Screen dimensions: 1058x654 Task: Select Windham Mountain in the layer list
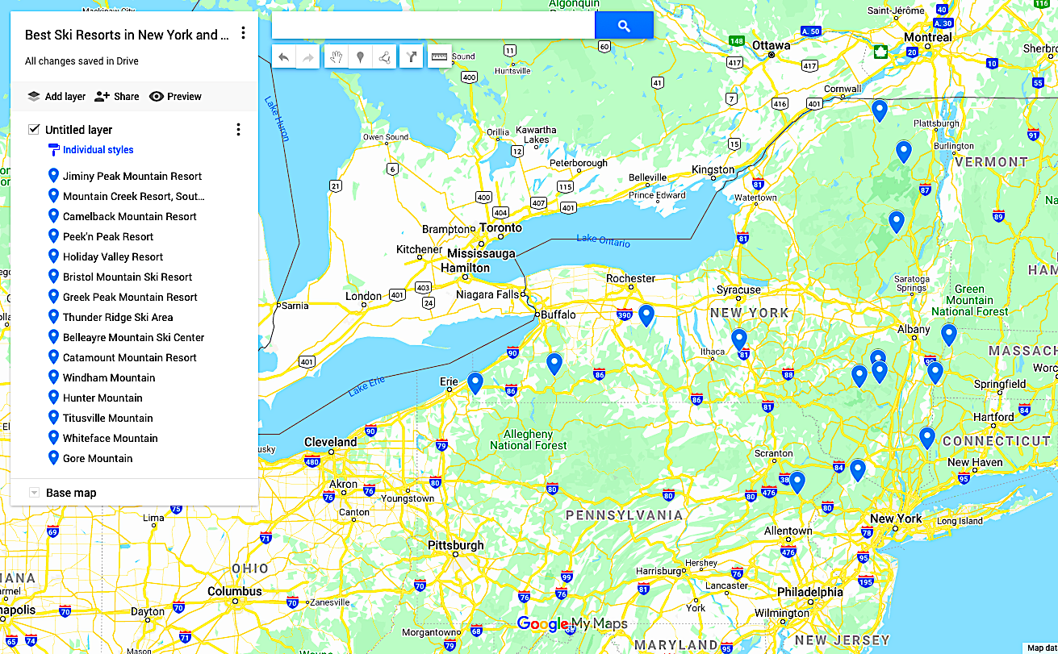(109, 377)
